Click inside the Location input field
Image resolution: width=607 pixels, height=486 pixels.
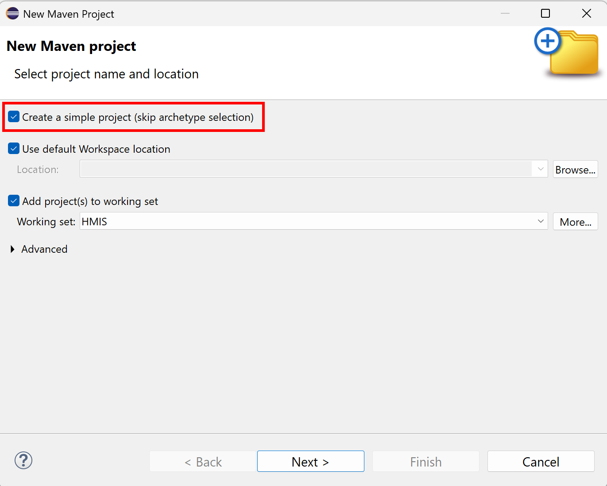(306, 169)
